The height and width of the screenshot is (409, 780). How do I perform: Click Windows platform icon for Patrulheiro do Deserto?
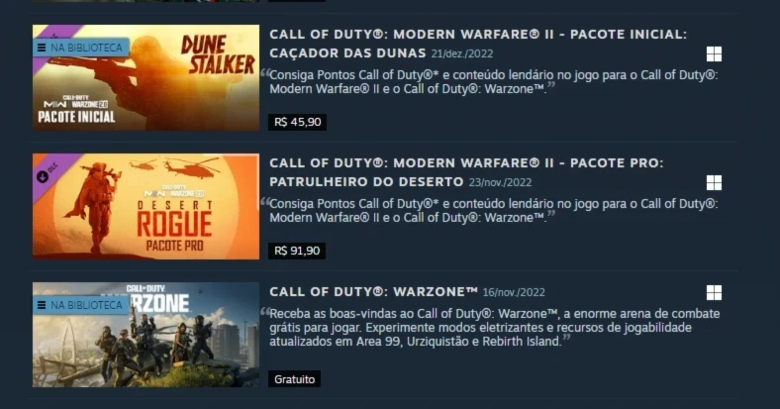pyautogui.click(x=714, y=182)
